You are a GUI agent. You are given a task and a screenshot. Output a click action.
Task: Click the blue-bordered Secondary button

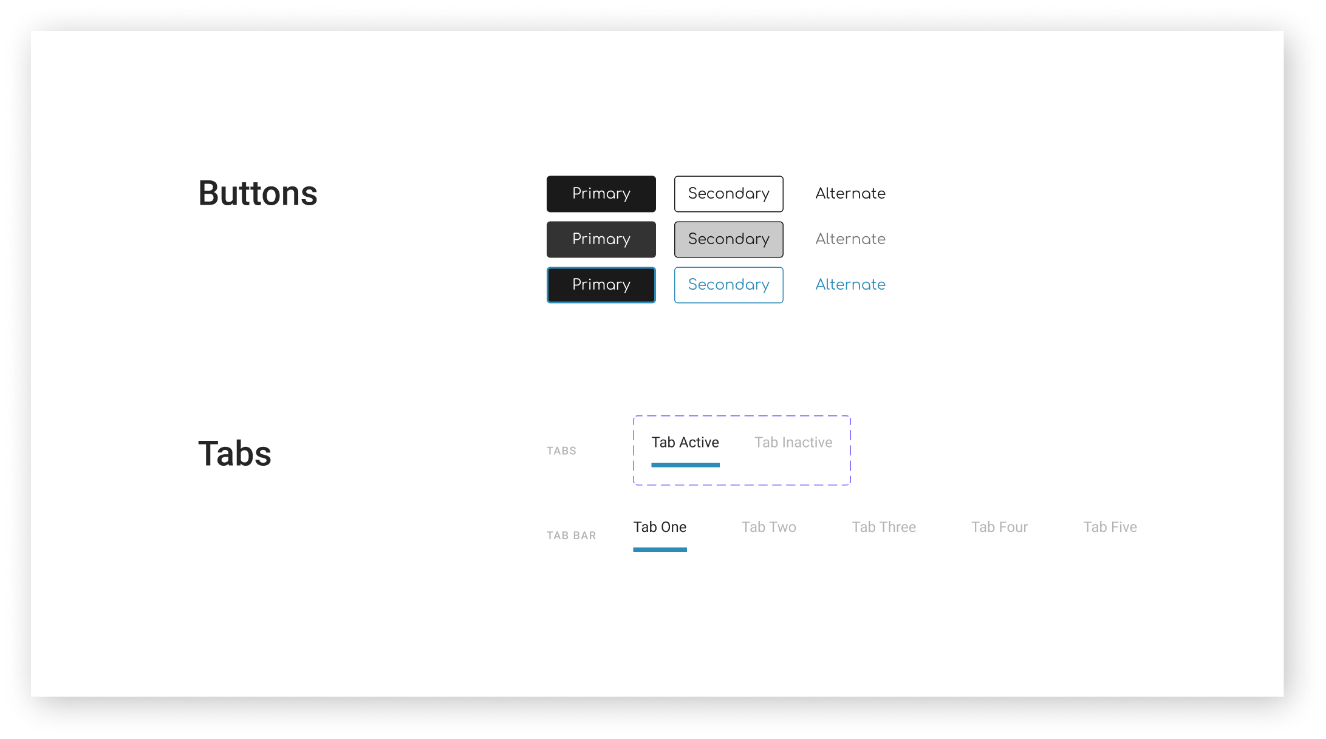[x=728, y=285]
